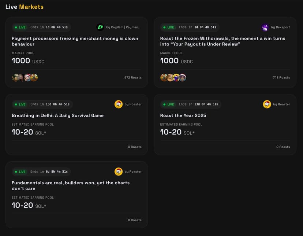
Task: Open "Breathing in Delhi: A Daily Survival Game"
Action: click(x=57, y=115)
